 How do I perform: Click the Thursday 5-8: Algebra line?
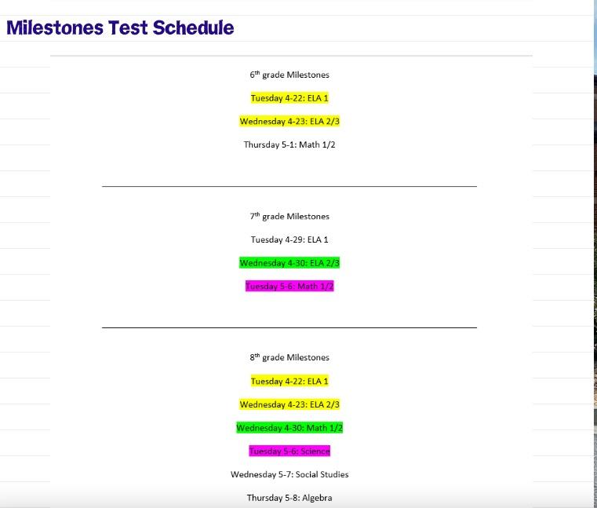coord(289,498)
